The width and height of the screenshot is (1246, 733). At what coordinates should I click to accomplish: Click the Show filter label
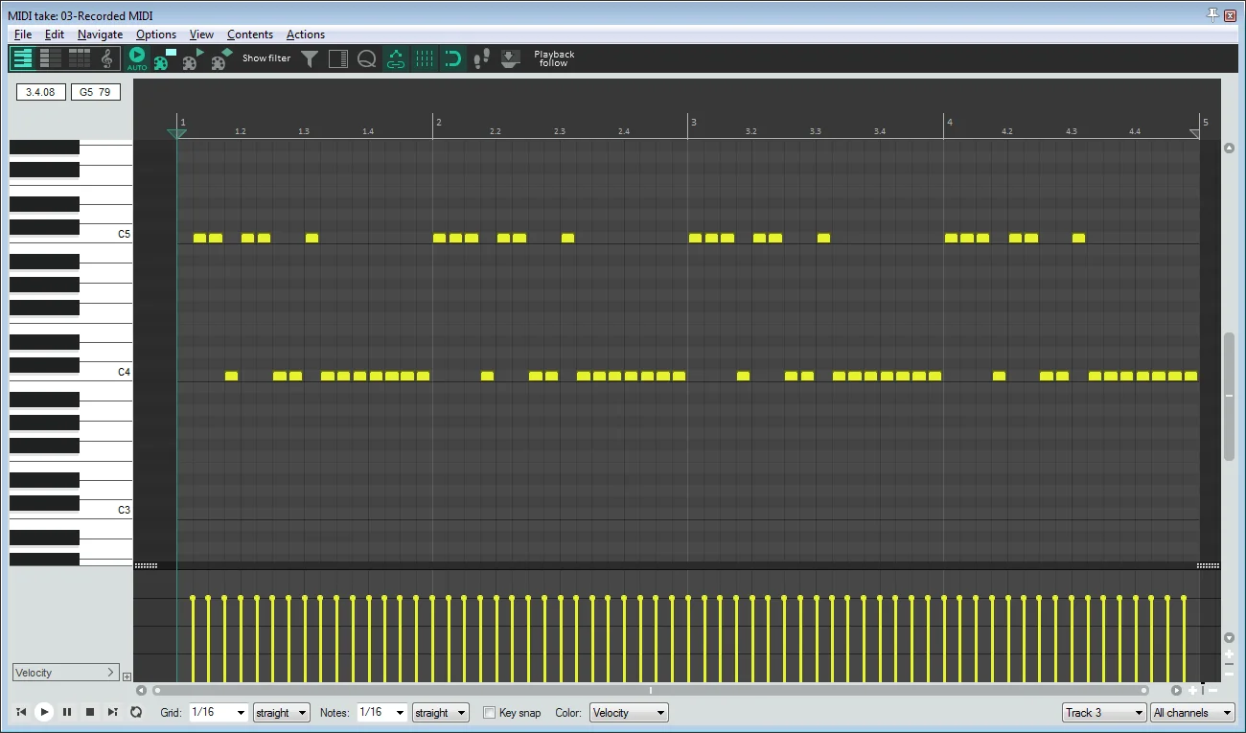(266, 58)
